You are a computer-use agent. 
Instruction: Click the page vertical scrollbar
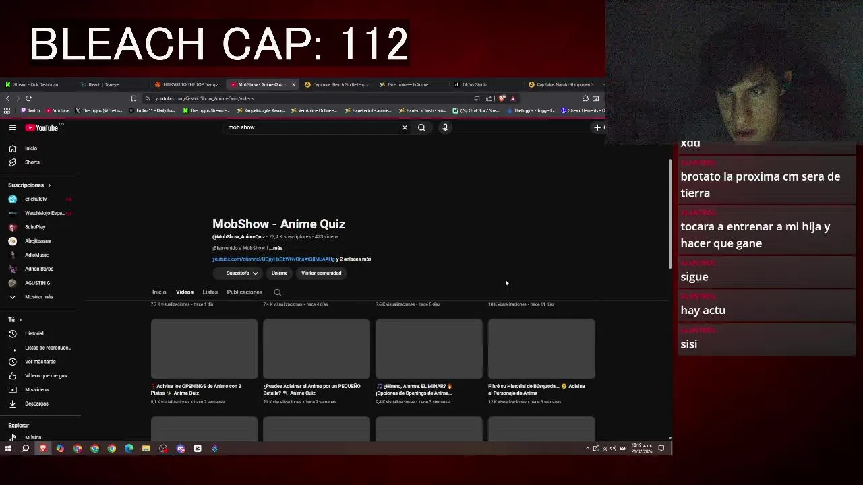click(669, 214)
